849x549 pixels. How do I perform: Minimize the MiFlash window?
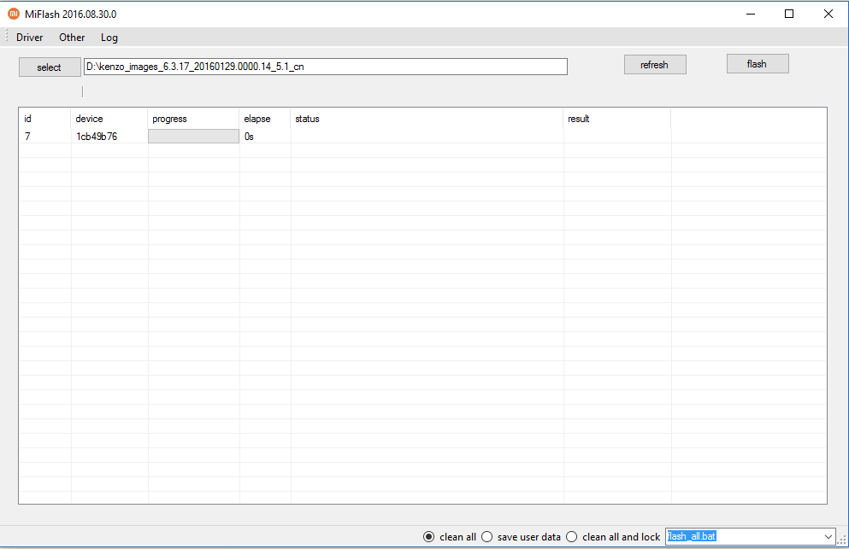[x=751, y=14]
